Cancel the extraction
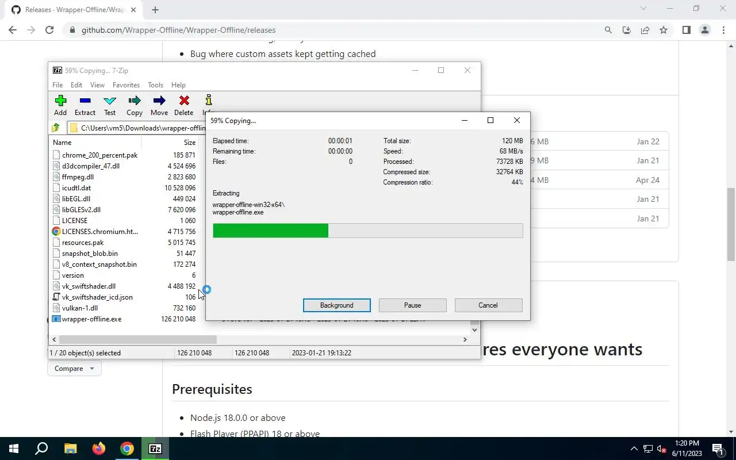This screenshot has width=736, height=460. click(488, 305)
